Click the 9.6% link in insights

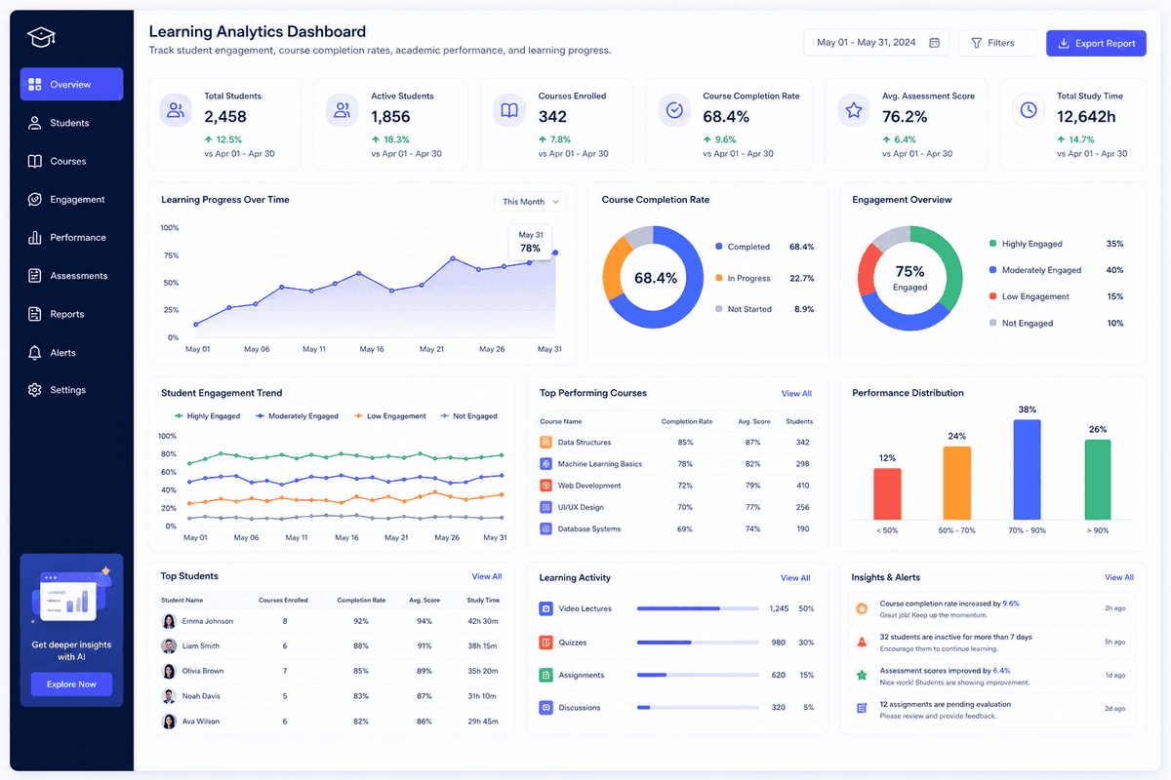pos(1011,604)
